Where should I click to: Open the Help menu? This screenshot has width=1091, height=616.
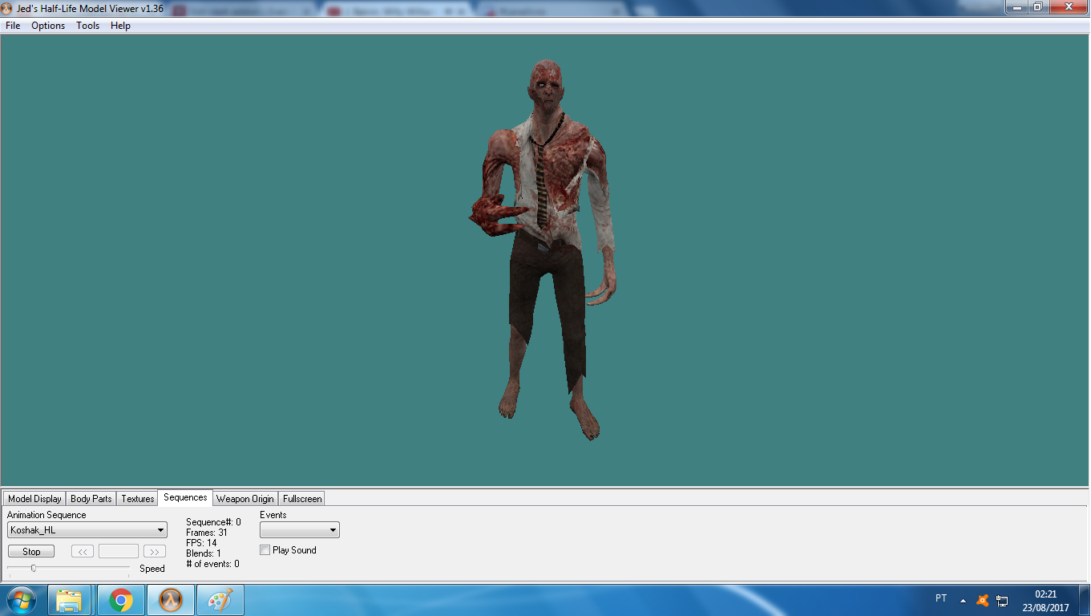pyautogui.click(x=120, y=26)
